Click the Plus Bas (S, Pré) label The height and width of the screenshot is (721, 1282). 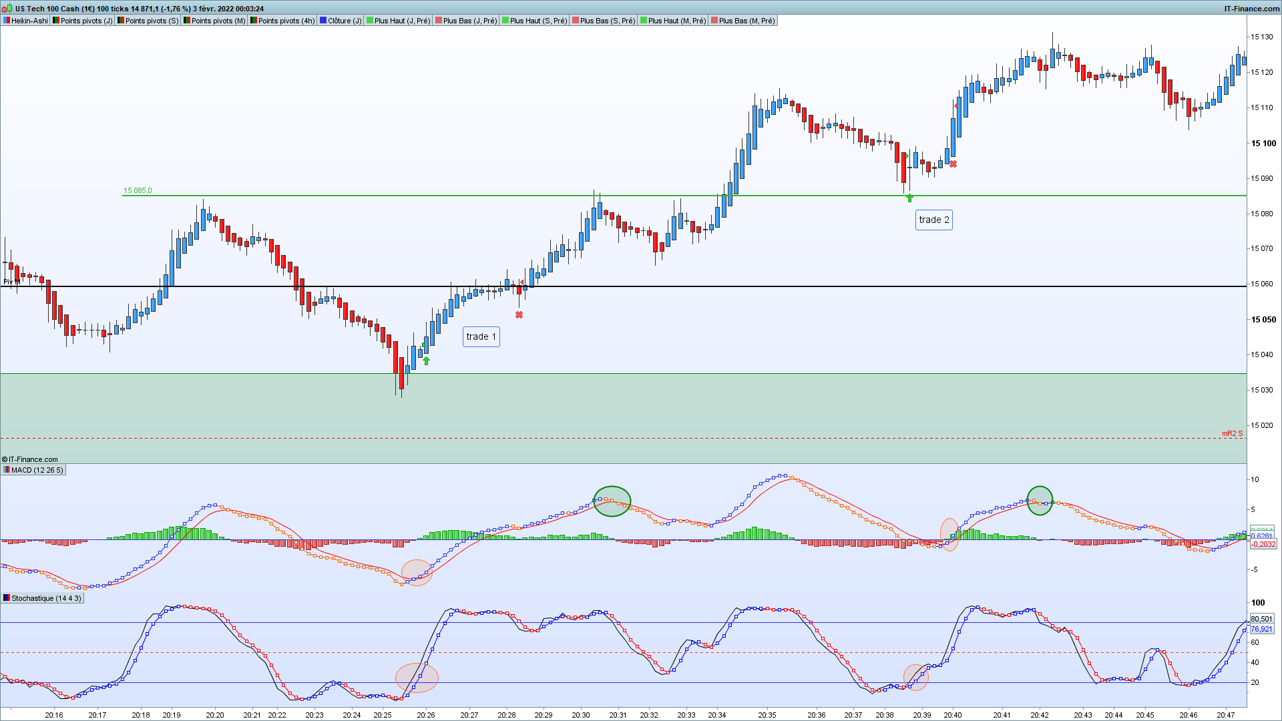[607, 21]
